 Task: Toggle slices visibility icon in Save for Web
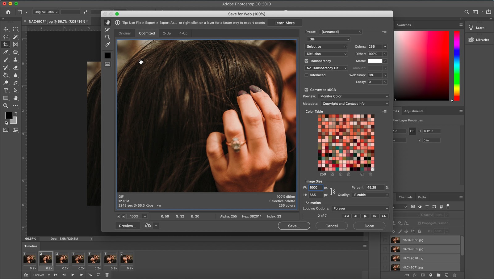pos(107,64)
